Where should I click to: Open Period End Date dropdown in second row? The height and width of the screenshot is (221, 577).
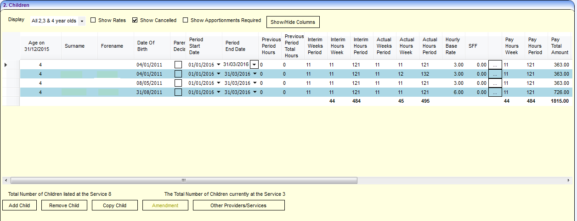coord(255,74)
